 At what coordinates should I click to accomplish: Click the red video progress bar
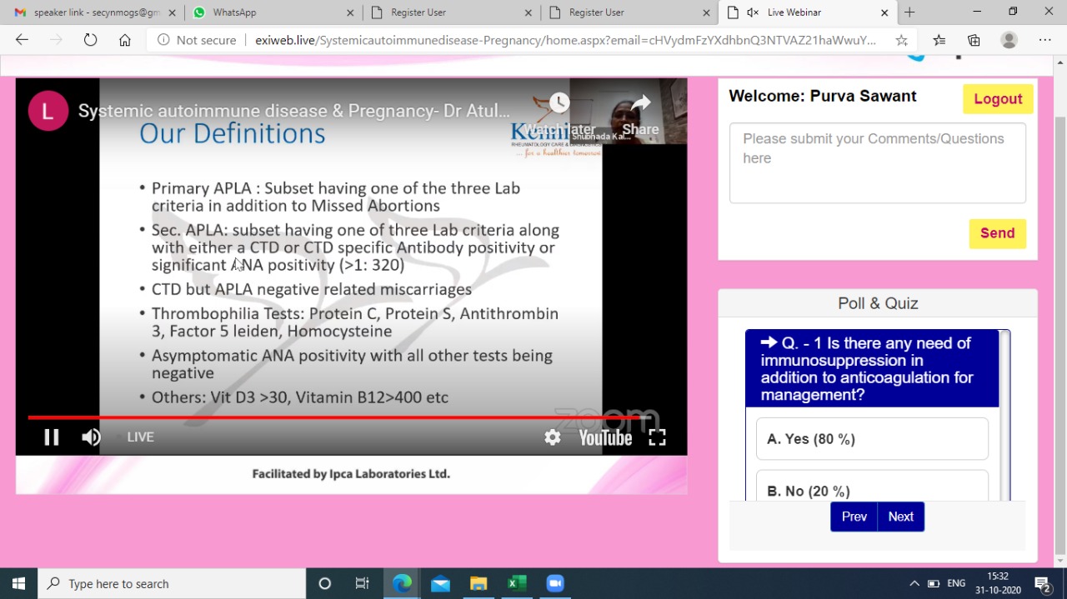coord(333,417)
